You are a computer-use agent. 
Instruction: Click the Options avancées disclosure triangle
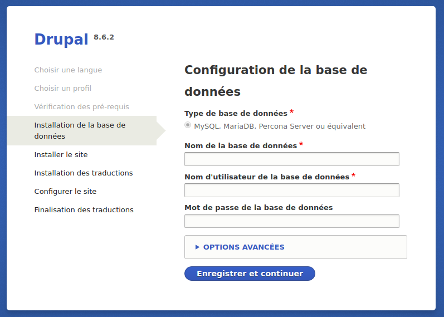pyautogui.click(x=197, y=247)
